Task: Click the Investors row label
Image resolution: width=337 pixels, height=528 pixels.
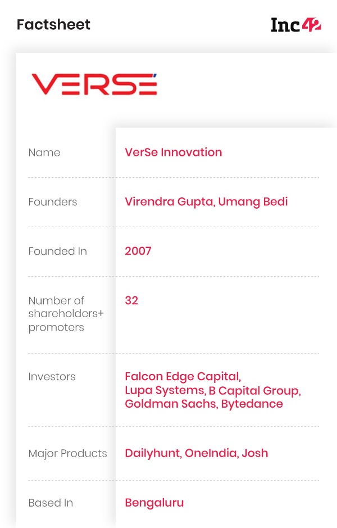Action: [52, 377]
